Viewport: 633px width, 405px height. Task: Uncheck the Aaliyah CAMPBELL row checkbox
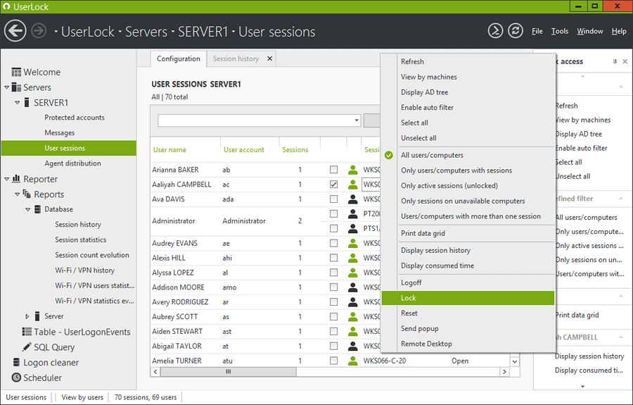(333, 185)
